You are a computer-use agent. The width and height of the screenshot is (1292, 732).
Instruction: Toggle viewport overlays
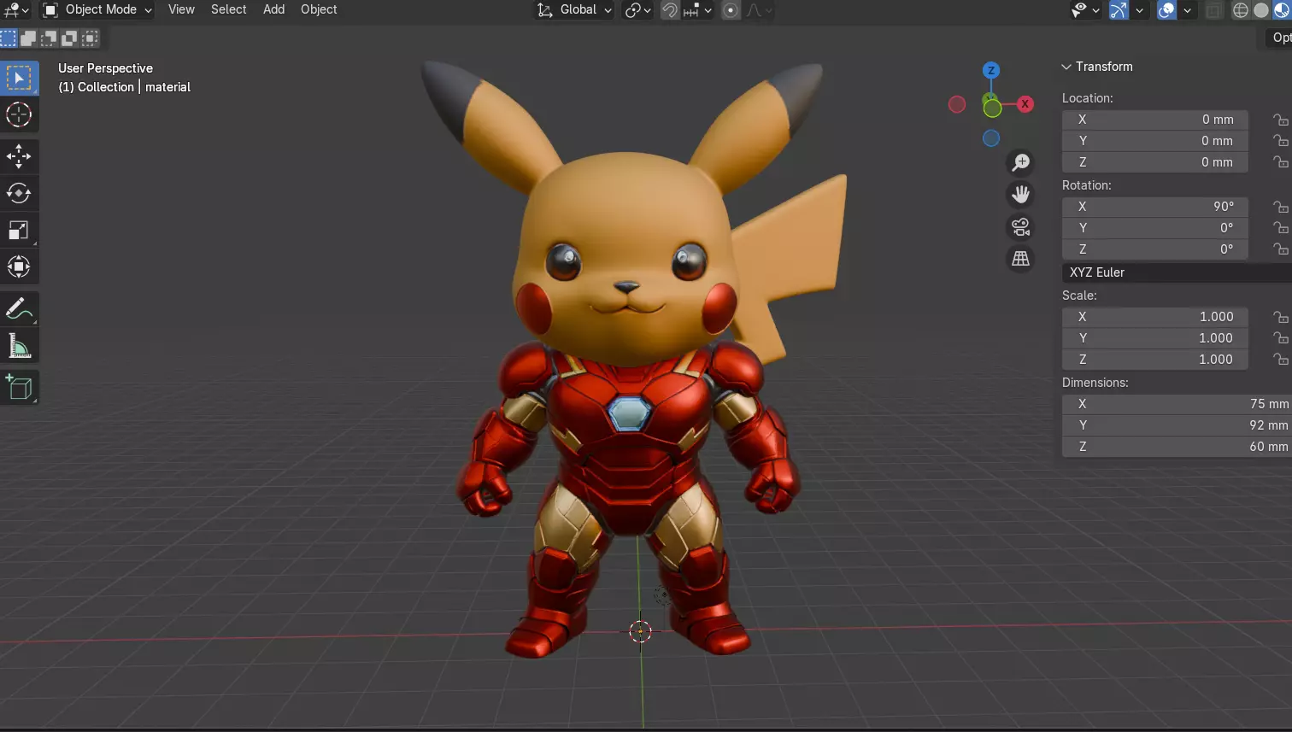pyautogui.click(x=1166, y=10)
